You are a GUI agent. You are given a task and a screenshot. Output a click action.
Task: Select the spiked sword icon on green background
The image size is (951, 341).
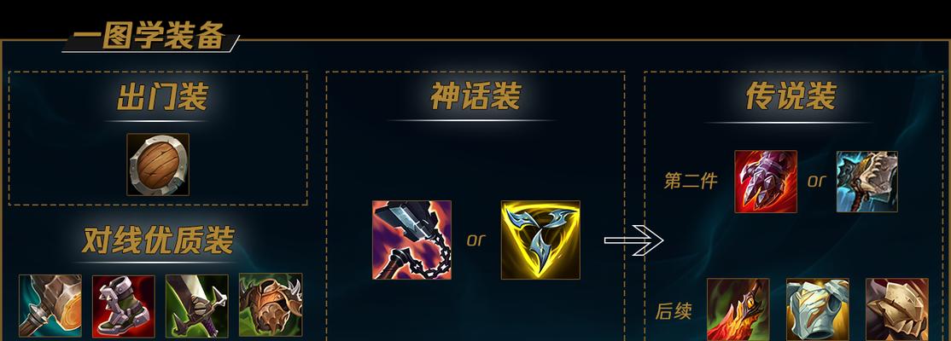point(197,306)
